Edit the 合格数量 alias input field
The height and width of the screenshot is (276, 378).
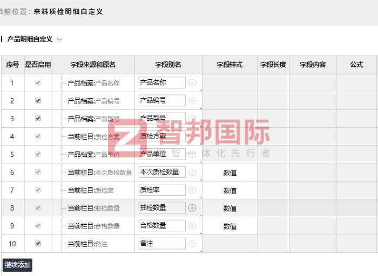click(x=162, y=225)
